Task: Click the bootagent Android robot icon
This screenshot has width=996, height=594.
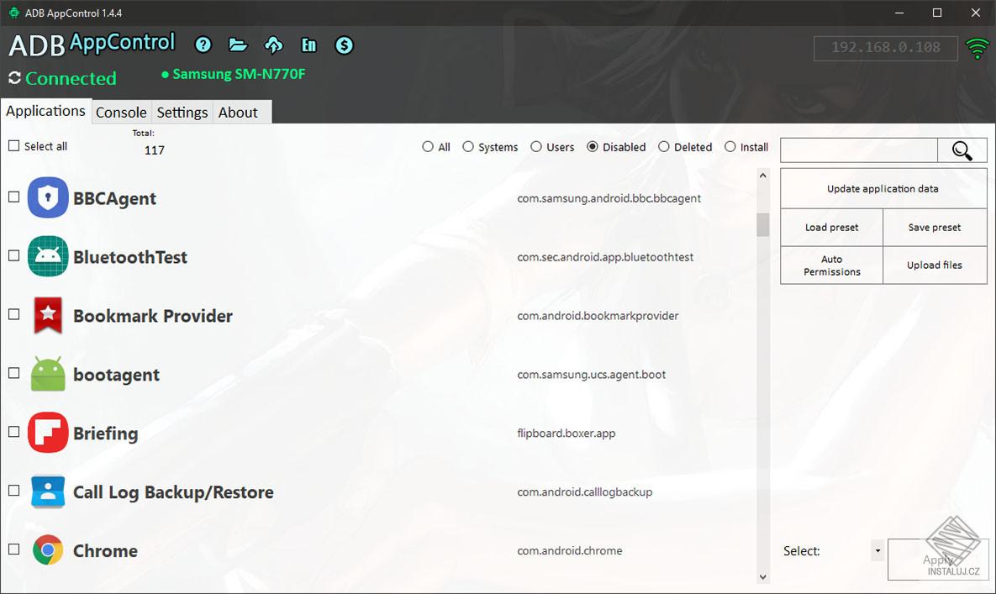Action: click(x=48, y=374)
